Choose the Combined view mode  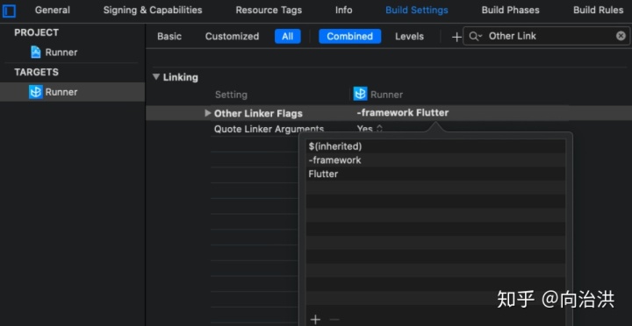click(350, 36)
